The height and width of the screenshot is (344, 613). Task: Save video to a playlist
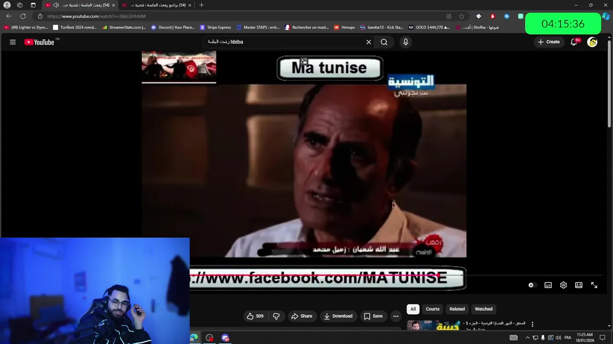(x=373, y=316)
